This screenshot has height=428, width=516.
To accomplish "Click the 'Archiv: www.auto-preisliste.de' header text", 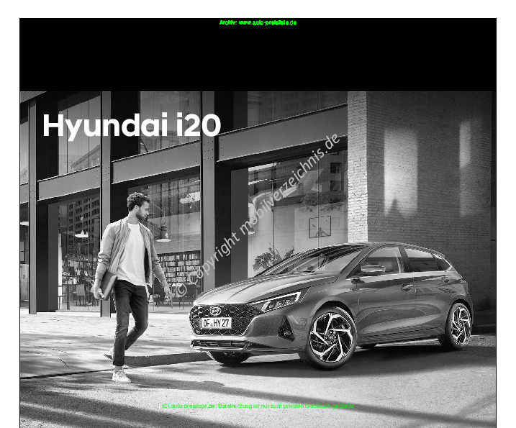I will [258, 23].
